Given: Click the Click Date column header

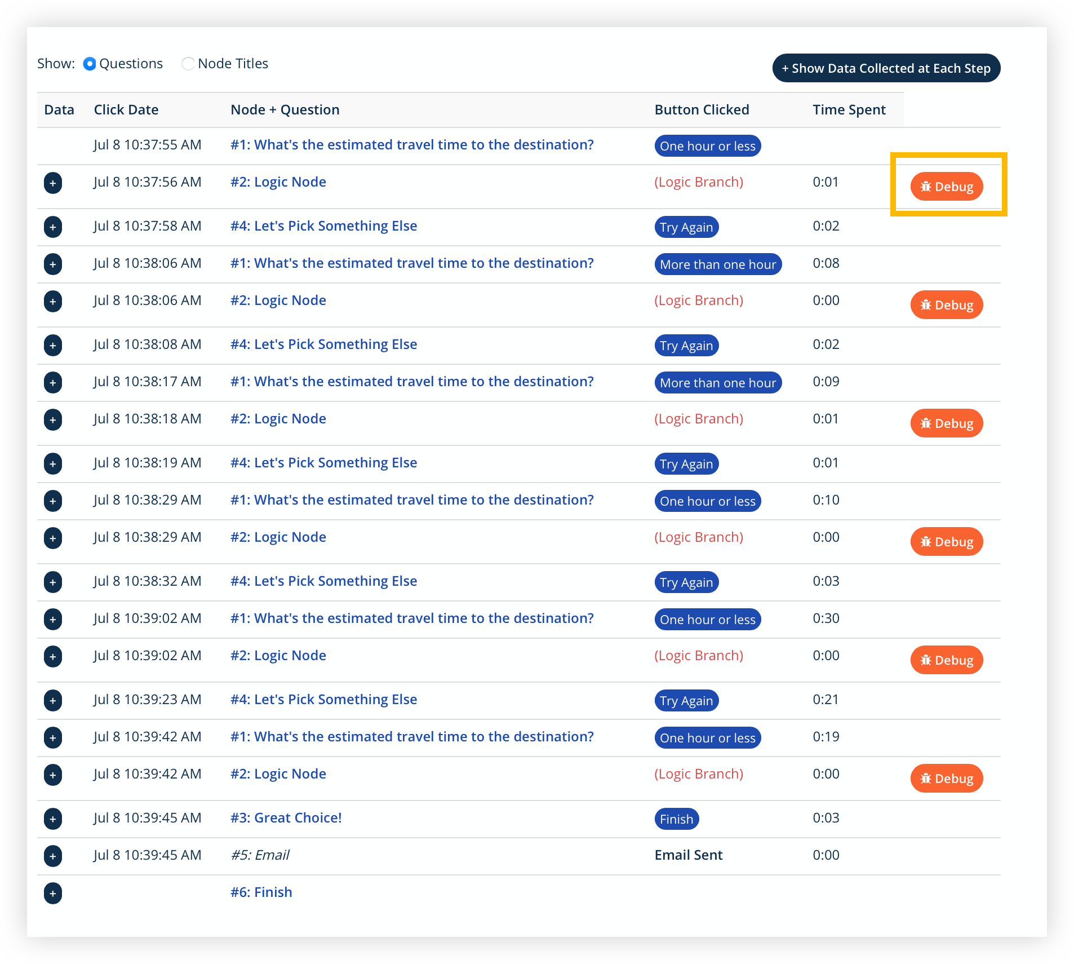Looking at the screenshot, I should pos(126,110).
